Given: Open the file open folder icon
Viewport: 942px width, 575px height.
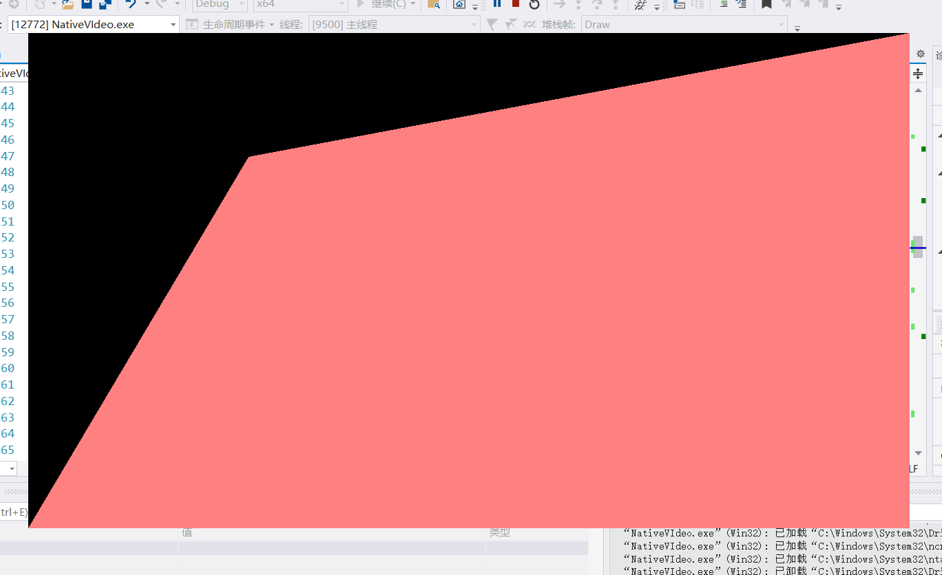Looking at the screenshot, I should click(67, 4).
